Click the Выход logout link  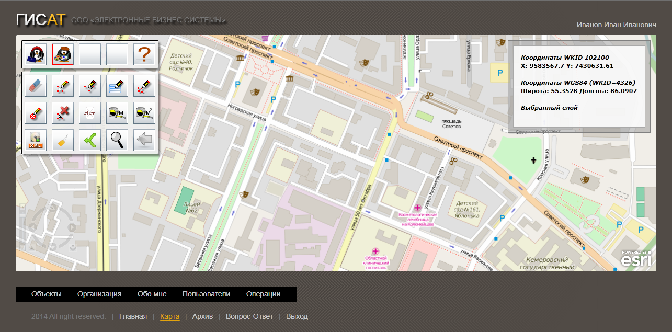(297, 316)
